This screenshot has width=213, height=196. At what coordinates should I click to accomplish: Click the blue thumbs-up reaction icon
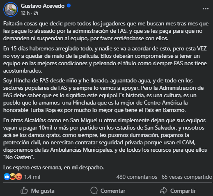click(7, 177)
